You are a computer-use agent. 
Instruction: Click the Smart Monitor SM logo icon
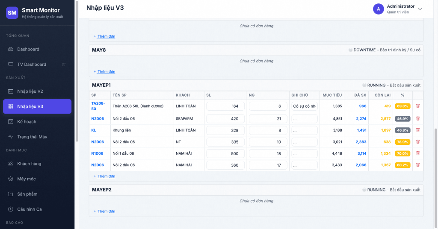(12, 13)
